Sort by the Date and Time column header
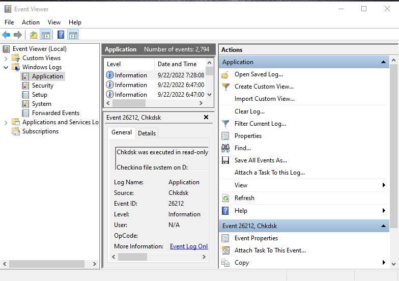 point(180,64)
